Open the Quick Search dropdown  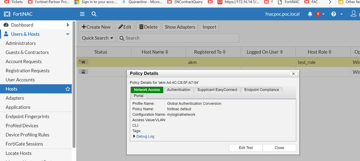(x=98, y=38)
